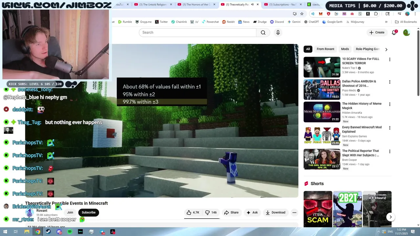This screenshot has height=236, width=420.
Task: Open the Google Earth bookmark
Action: [332, 22]
